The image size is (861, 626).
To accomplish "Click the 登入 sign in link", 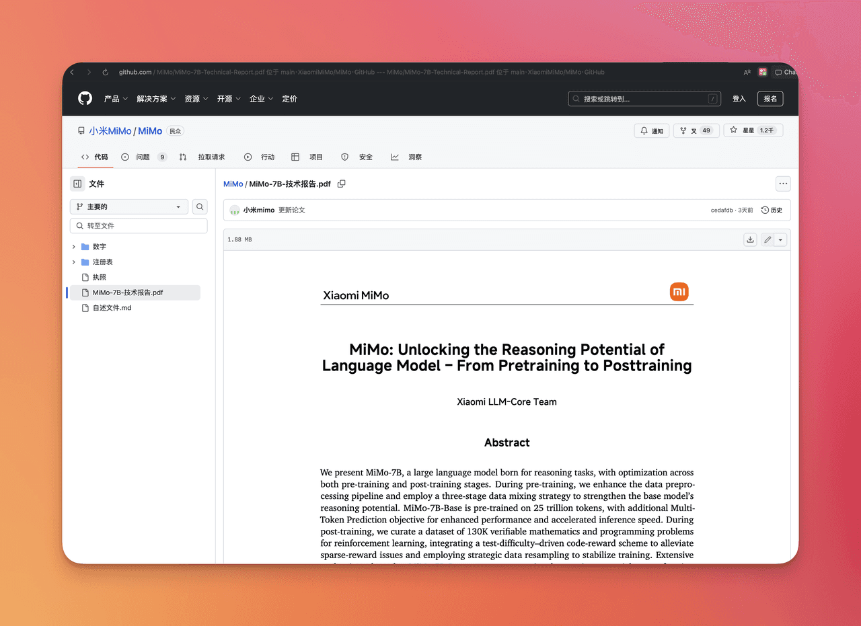I will pos(739,99).
